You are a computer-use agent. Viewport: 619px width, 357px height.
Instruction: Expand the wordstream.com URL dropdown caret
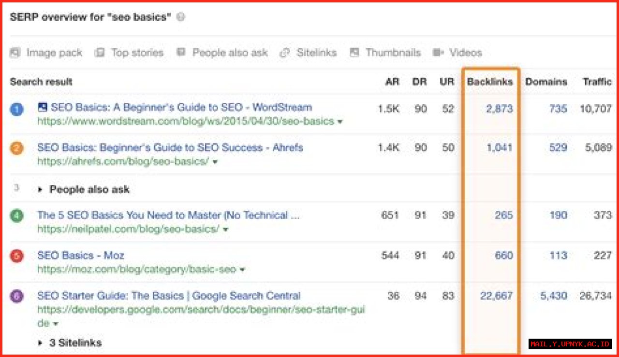340,122
